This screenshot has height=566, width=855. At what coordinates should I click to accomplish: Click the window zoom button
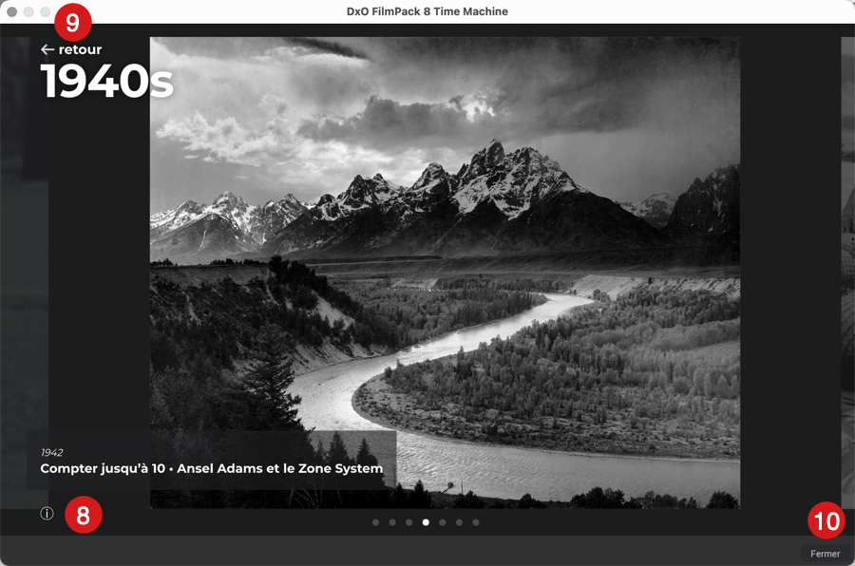pyautogui.click(x=46, y=11)
